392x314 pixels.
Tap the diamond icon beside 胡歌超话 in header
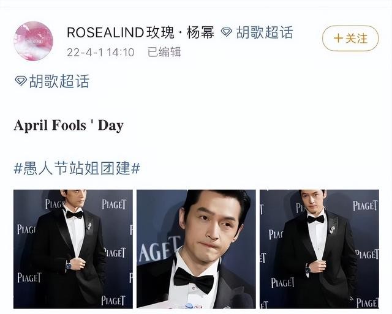(x=227, y=32)
